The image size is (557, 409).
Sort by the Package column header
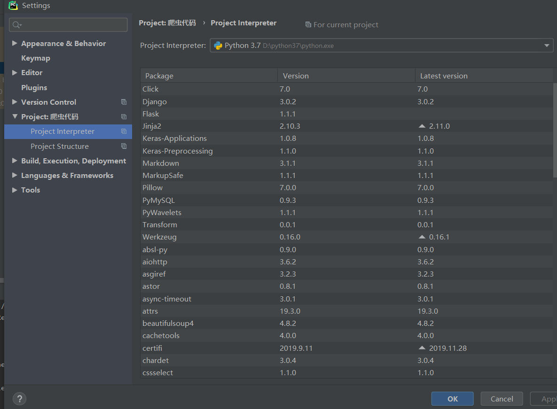coord(209,76)
